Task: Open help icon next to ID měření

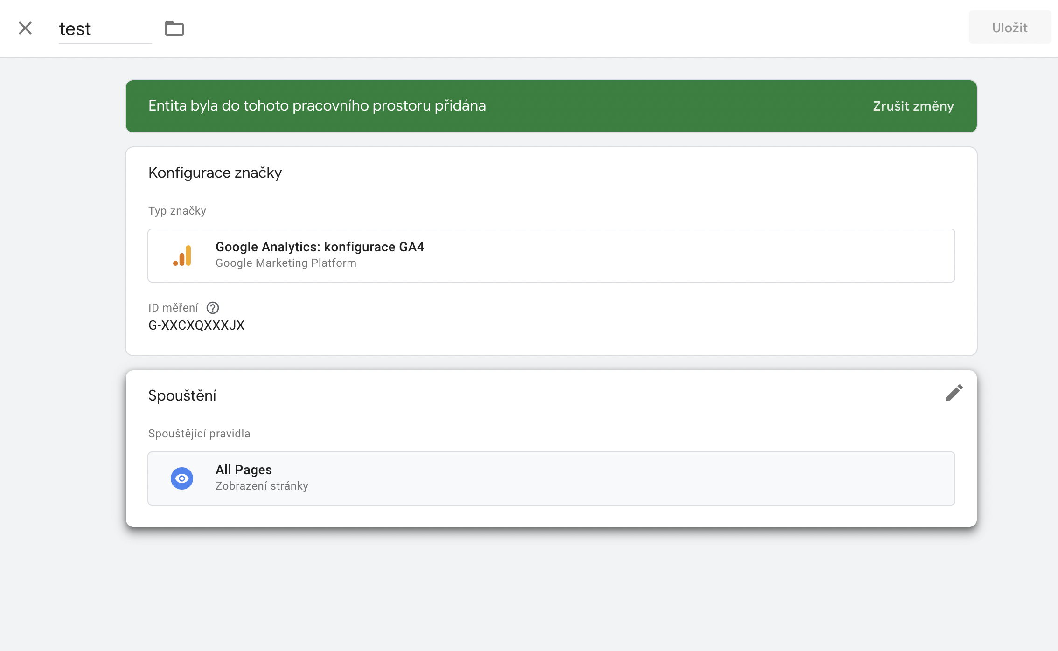Action: (x=213, y=308)
